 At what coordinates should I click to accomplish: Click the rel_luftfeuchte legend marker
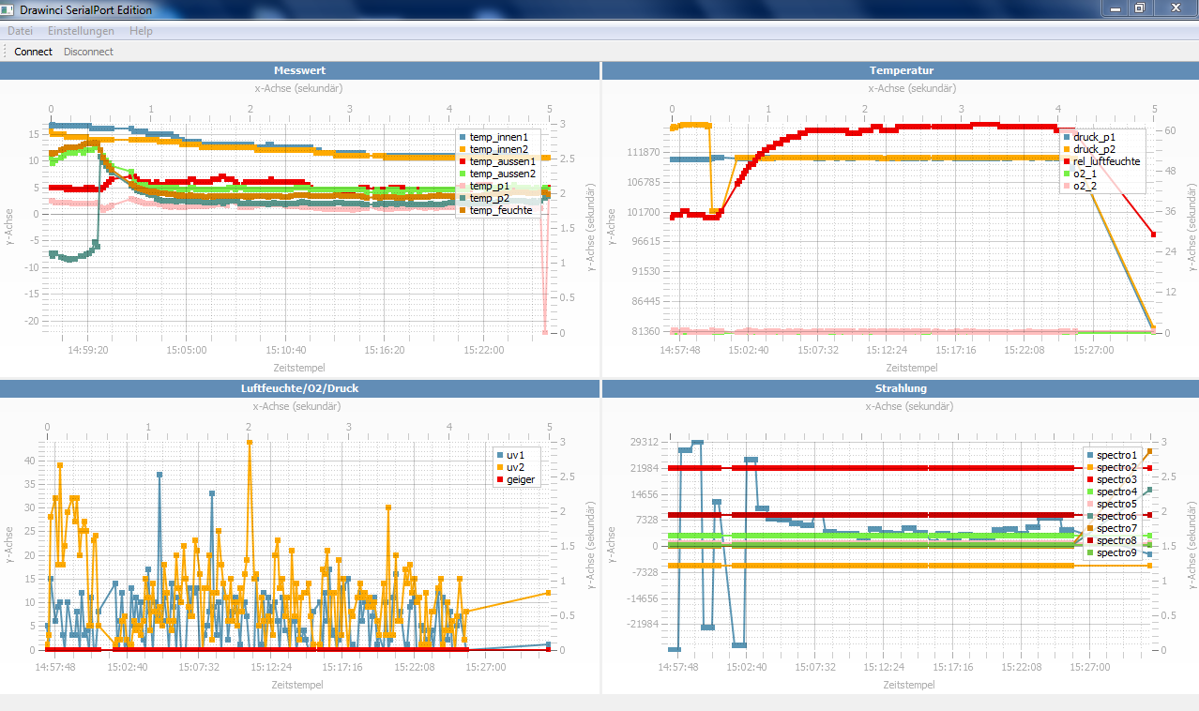point(1066,161)
